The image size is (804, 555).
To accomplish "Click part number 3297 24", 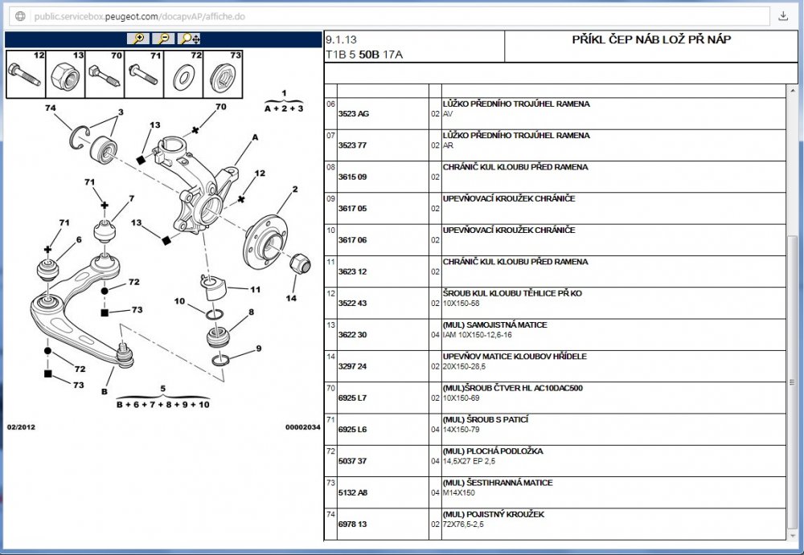I will tap(352, 366).
